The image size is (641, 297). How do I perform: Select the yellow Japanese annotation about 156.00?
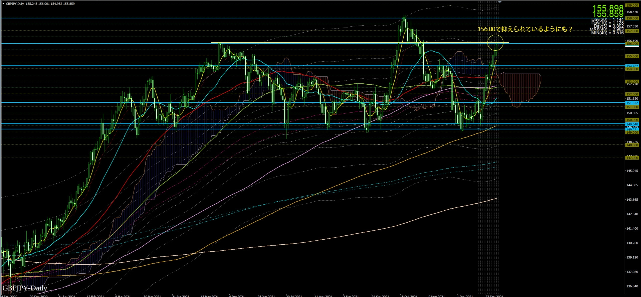[x=525, y=29]
